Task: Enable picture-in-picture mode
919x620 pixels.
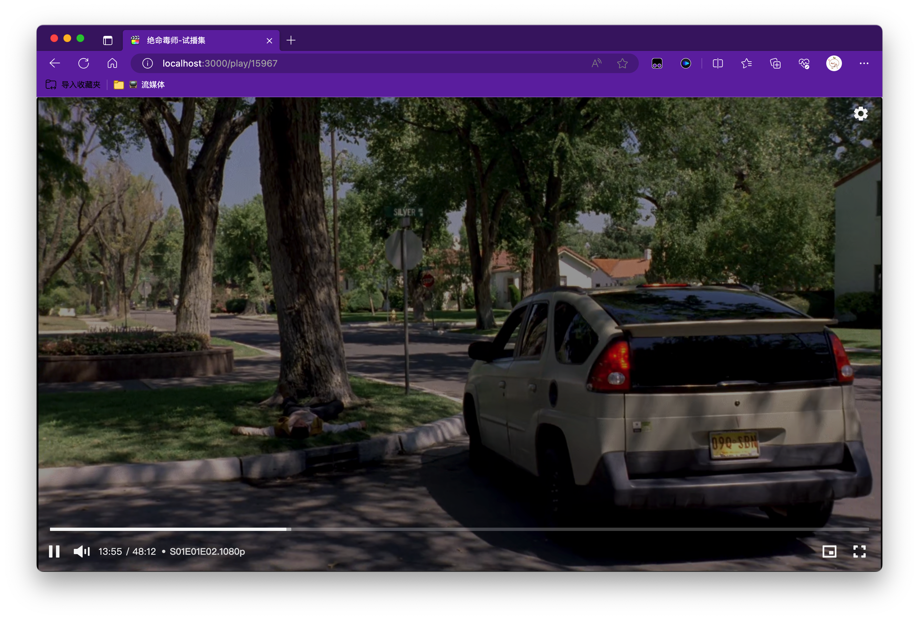Action: (x=829, y=551)
